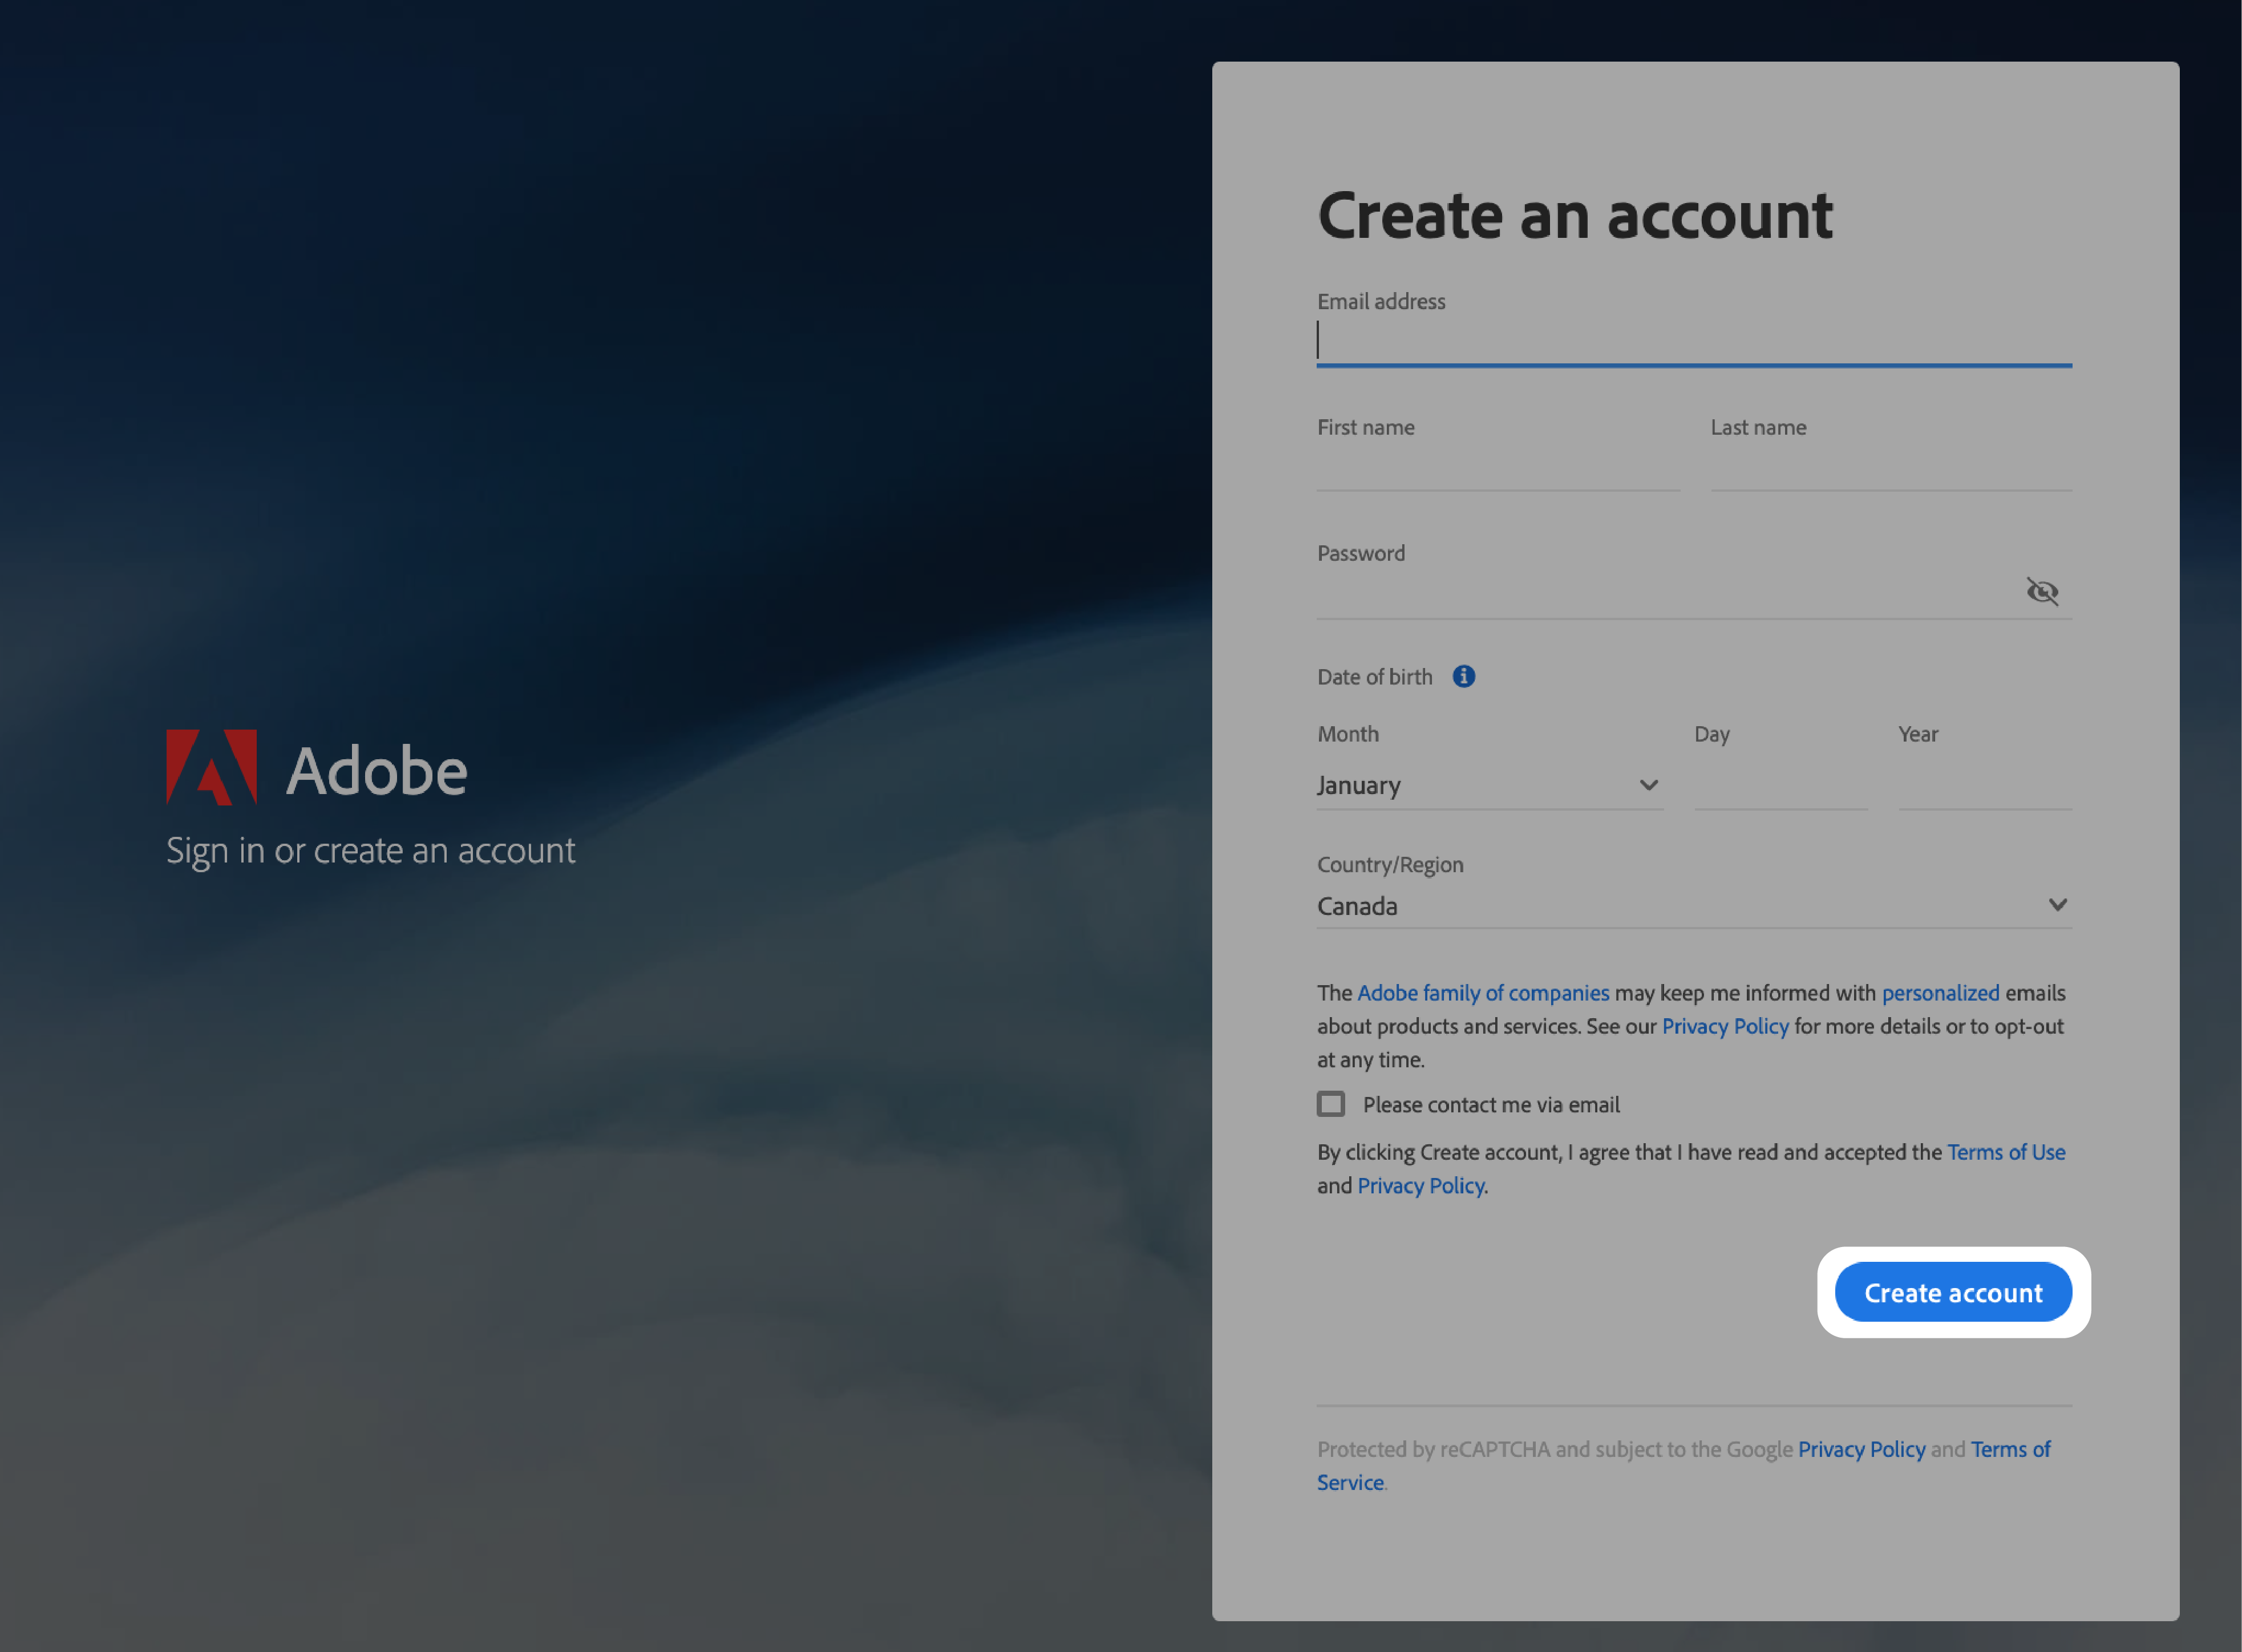
Task: Click the date of birth info icon
Action: point(1462,677)
